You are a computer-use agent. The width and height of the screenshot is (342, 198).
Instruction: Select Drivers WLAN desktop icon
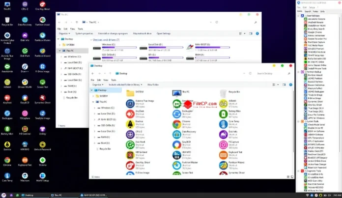coord(25,84)
